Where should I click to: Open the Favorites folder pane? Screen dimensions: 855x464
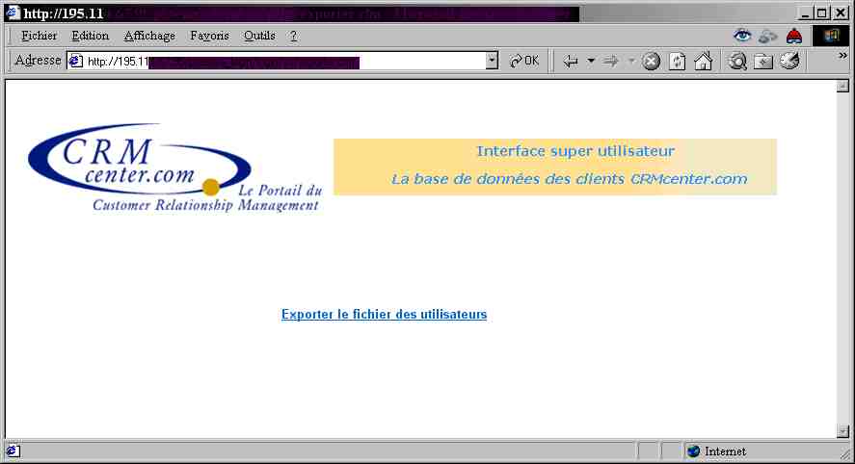[x=762, y=61]
